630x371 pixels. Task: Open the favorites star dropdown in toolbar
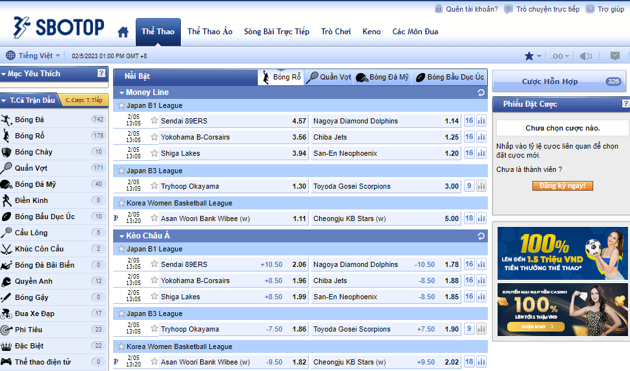click(532, 56)
